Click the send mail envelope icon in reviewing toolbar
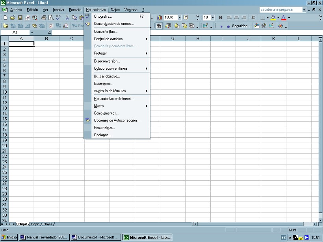Screen dimensions: 323x242 (x=66, y=26)
